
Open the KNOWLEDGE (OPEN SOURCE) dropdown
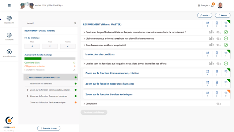coord(49,5)
